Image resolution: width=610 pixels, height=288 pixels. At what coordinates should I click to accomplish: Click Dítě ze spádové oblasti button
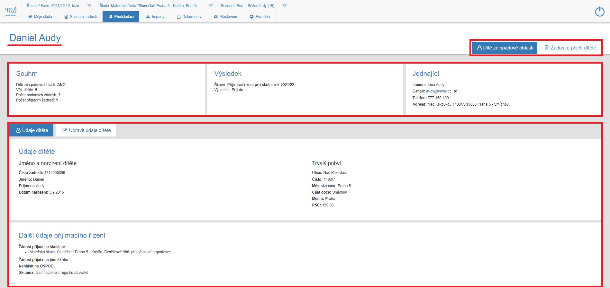click(505, 48)
